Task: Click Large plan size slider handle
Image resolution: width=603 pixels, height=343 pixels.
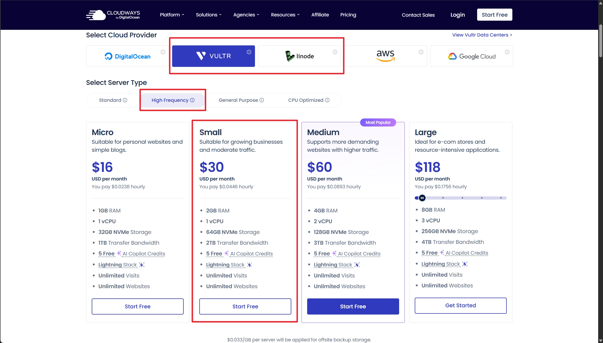Action: click(x=422, y=198)
